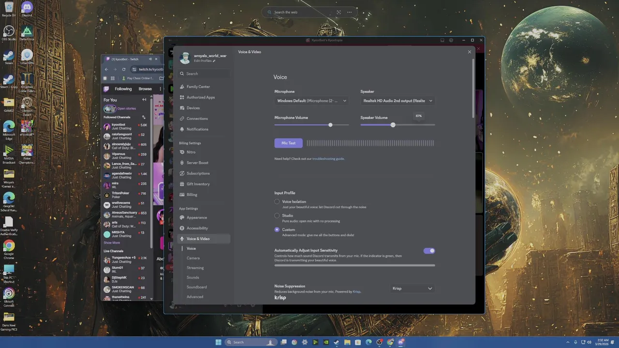The image size is (619, 348).
Task: Click the Discord settings Search field
Action: pos(203,73)
